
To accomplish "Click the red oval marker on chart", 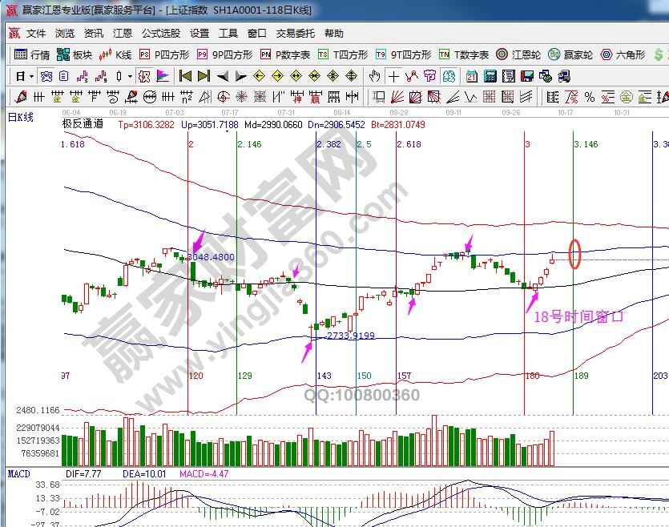I will pyautogui.click(x=574, y=254).
